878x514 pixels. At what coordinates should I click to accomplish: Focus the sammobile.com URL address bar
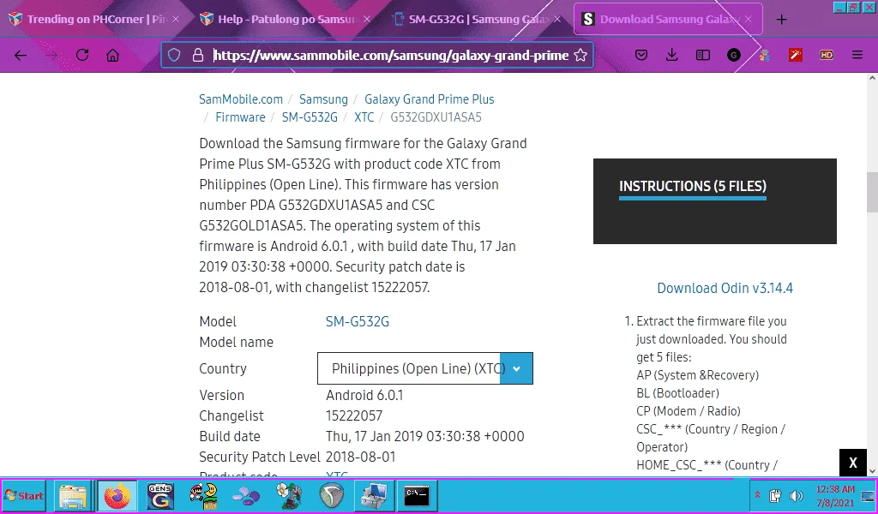[x=391, y=55]
